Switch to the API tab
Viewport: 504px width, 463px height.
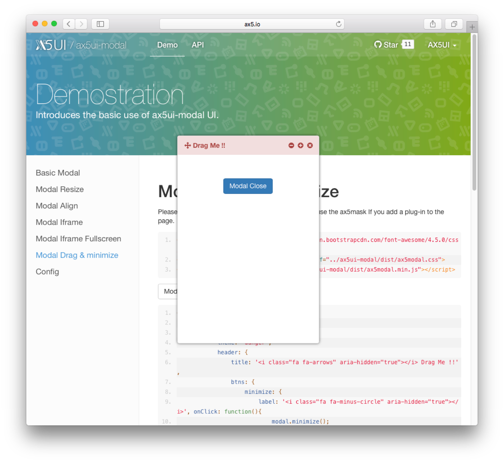pyautogui.click(x=198, y=45)
